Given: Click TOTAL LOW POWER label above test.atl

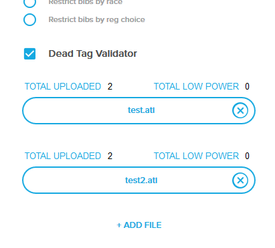Looking at the screenshot, I should click(x=196, y=86).
